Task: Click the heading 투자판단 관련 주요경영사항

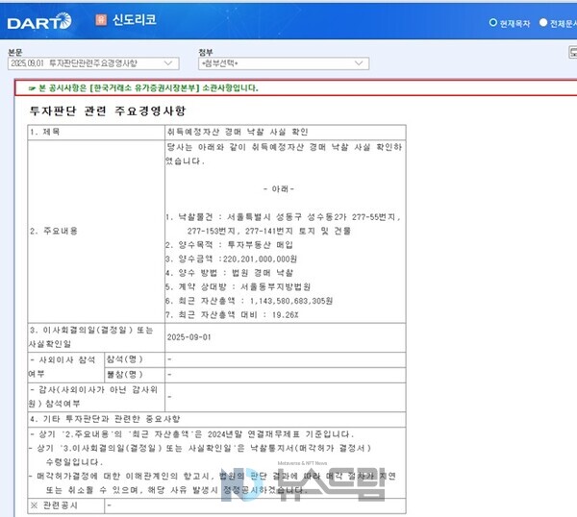Action: point(108,111)
